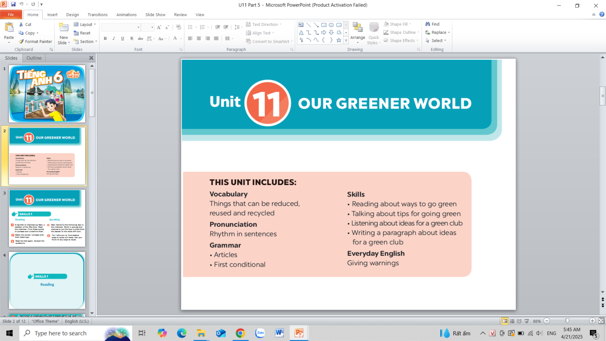Toggle Center text alignment
Image resolution: width=606 pixels, height=341 pixels.
click(x=199, y=39)
